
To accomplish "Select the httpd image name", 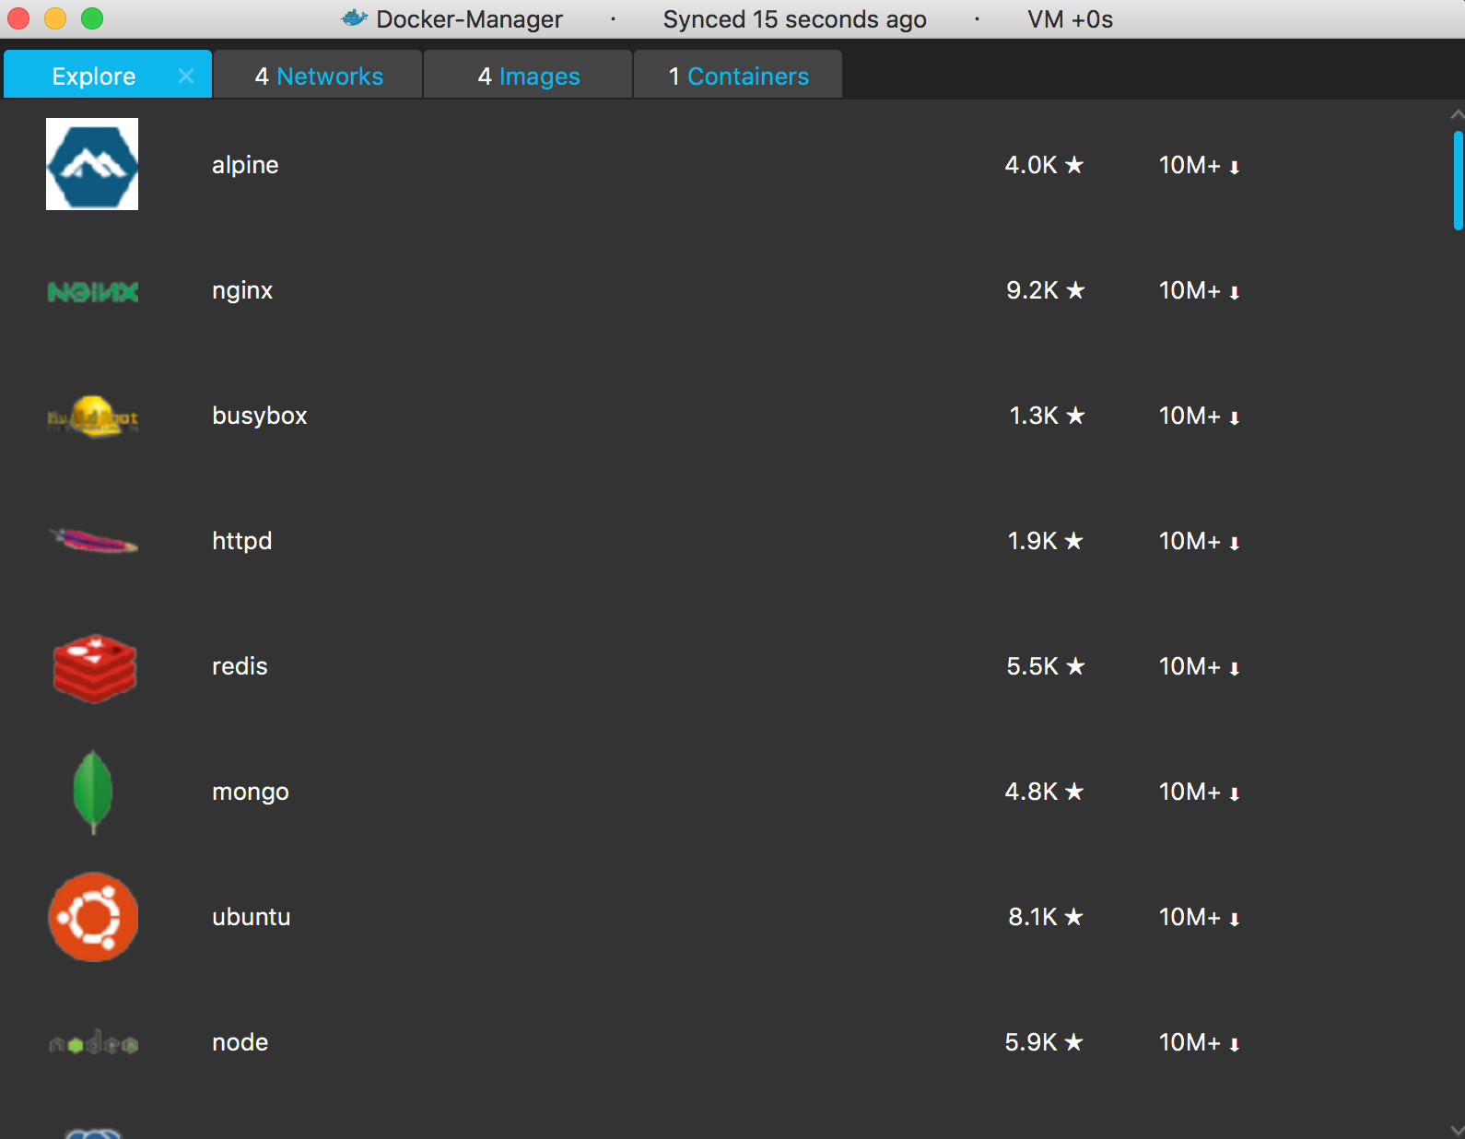I will click(x=242, y=541).
